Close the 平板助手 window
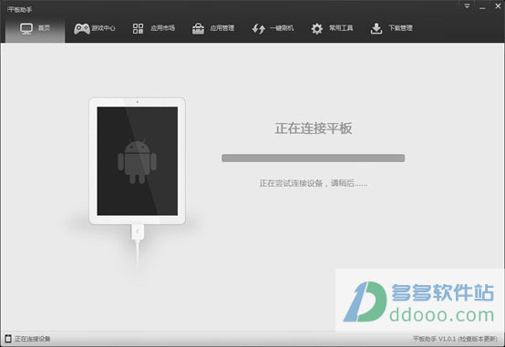Viewport: 505px width, 347px height. click(x=498, y=6)
